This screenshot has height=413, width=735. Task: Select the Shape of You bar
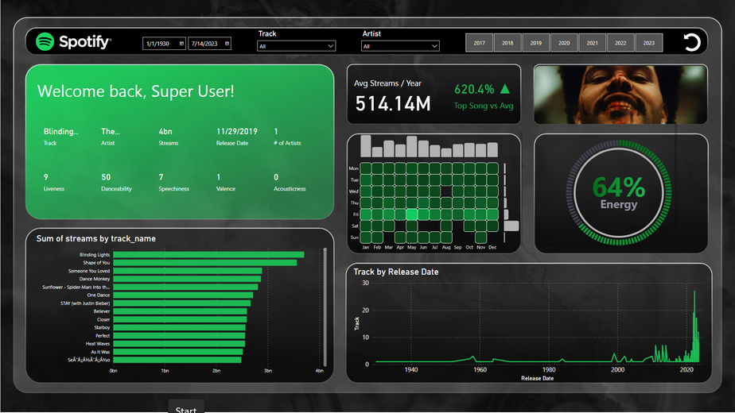205,263
